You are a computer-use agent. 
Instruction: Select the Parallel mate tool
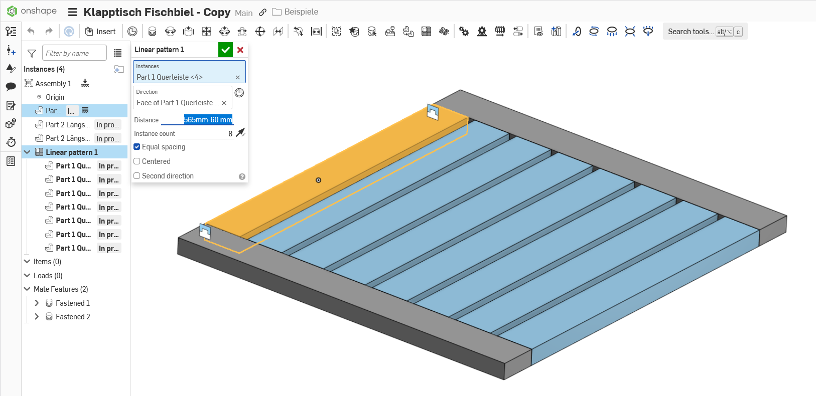click(278, 31)
